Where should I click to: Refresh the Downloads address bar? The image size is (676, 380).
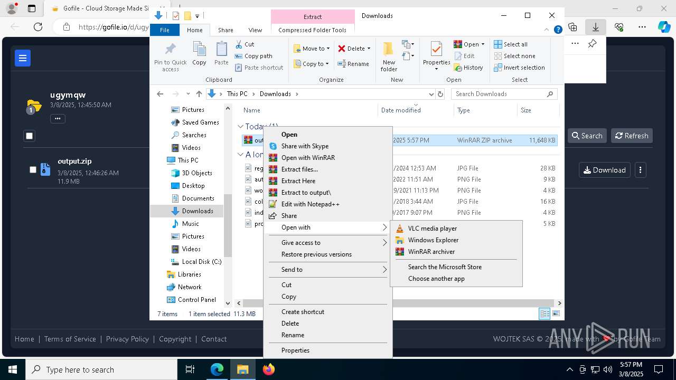pos(440,94)
